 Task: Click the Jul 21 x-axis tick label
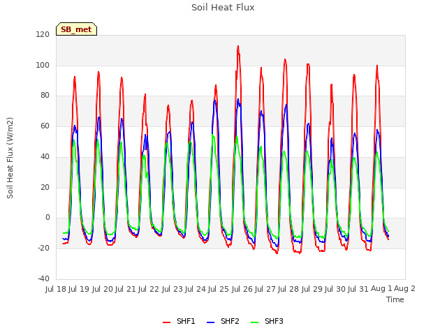click(x=126, y=289)
